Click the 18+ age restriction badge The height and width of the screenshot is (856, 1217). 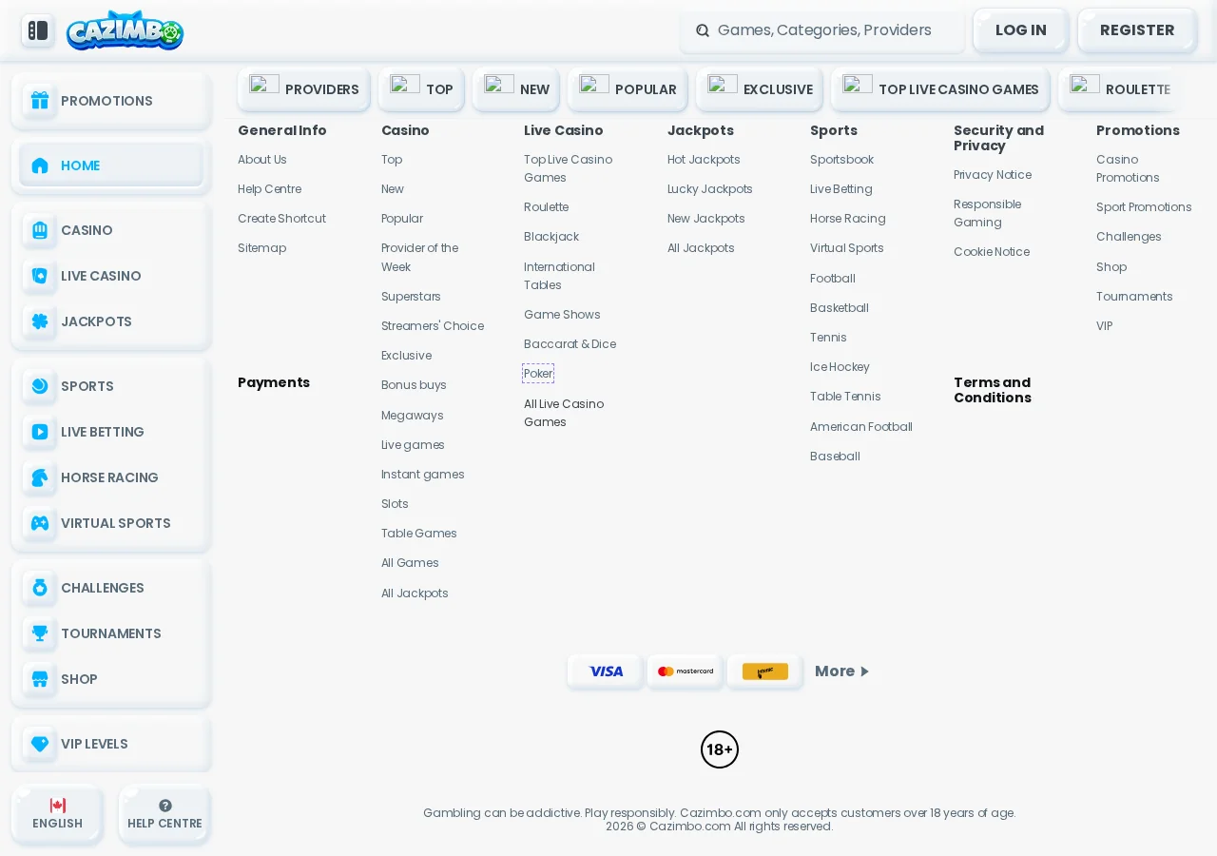(720, 749)
